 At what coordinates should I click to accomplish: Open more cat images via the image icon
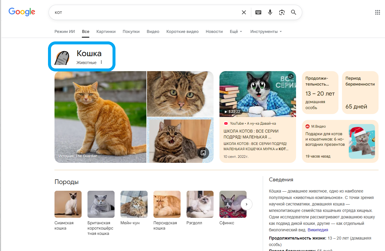203,153
